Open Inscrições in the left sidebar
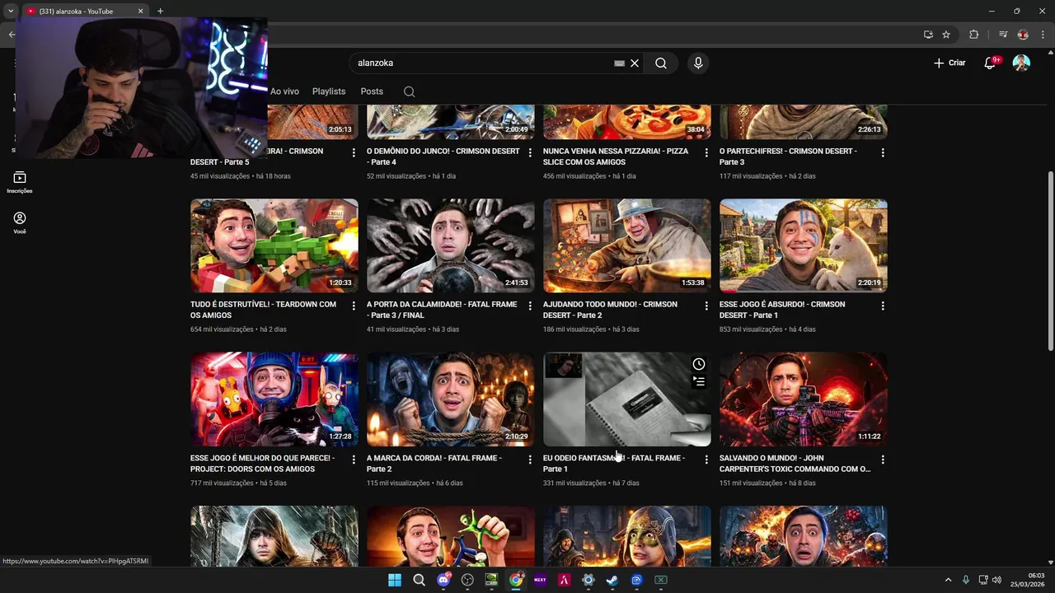The image size is (1055, 593). coord(20,182)
